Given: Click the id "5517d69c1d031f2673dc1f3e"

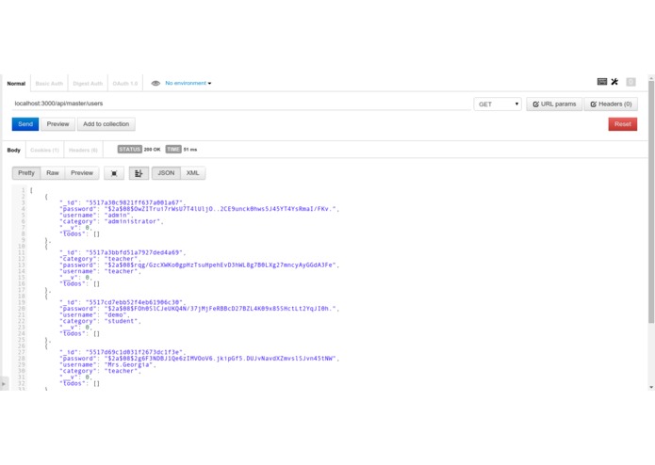Looking at the screenshot, I should 134,352.
